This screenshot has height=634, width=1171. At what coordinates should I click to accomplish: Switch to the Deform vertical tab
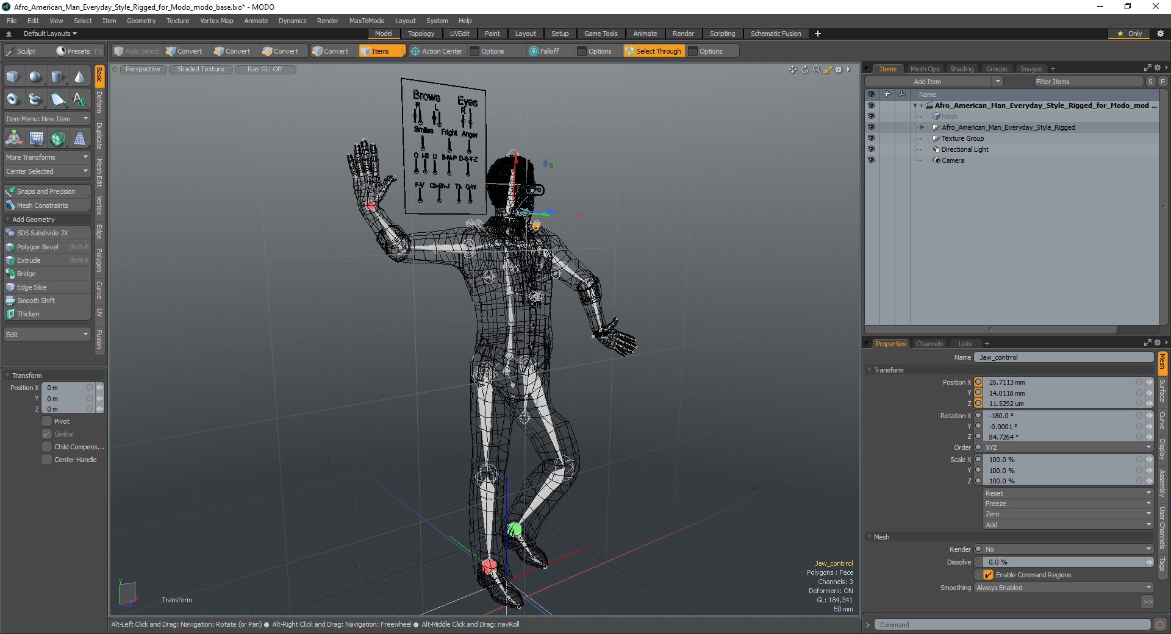pos(99,102)
